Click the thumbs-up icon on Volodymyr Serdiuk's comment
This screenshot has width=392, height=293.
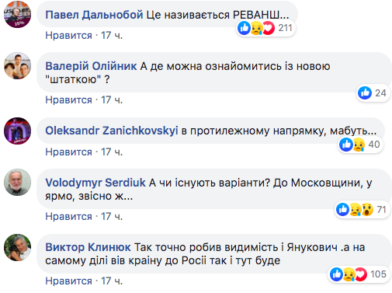pos(343,209)
